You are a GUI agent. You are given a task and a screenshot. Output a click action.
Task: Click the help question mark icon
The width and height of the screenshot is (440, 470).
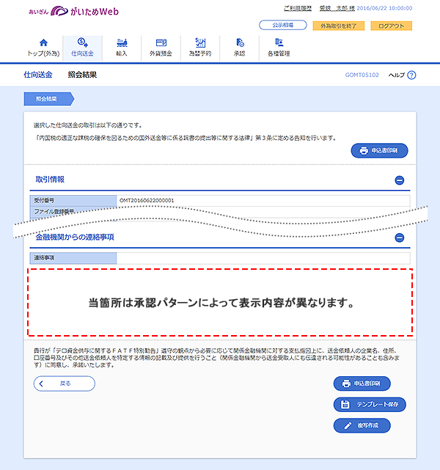[412, 75]
